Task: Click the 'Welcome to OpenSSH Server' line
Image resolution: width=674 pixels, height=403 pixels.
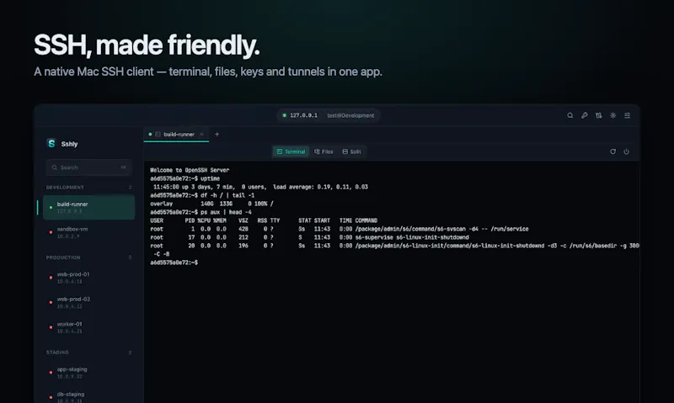Action: tap(190, 170)
